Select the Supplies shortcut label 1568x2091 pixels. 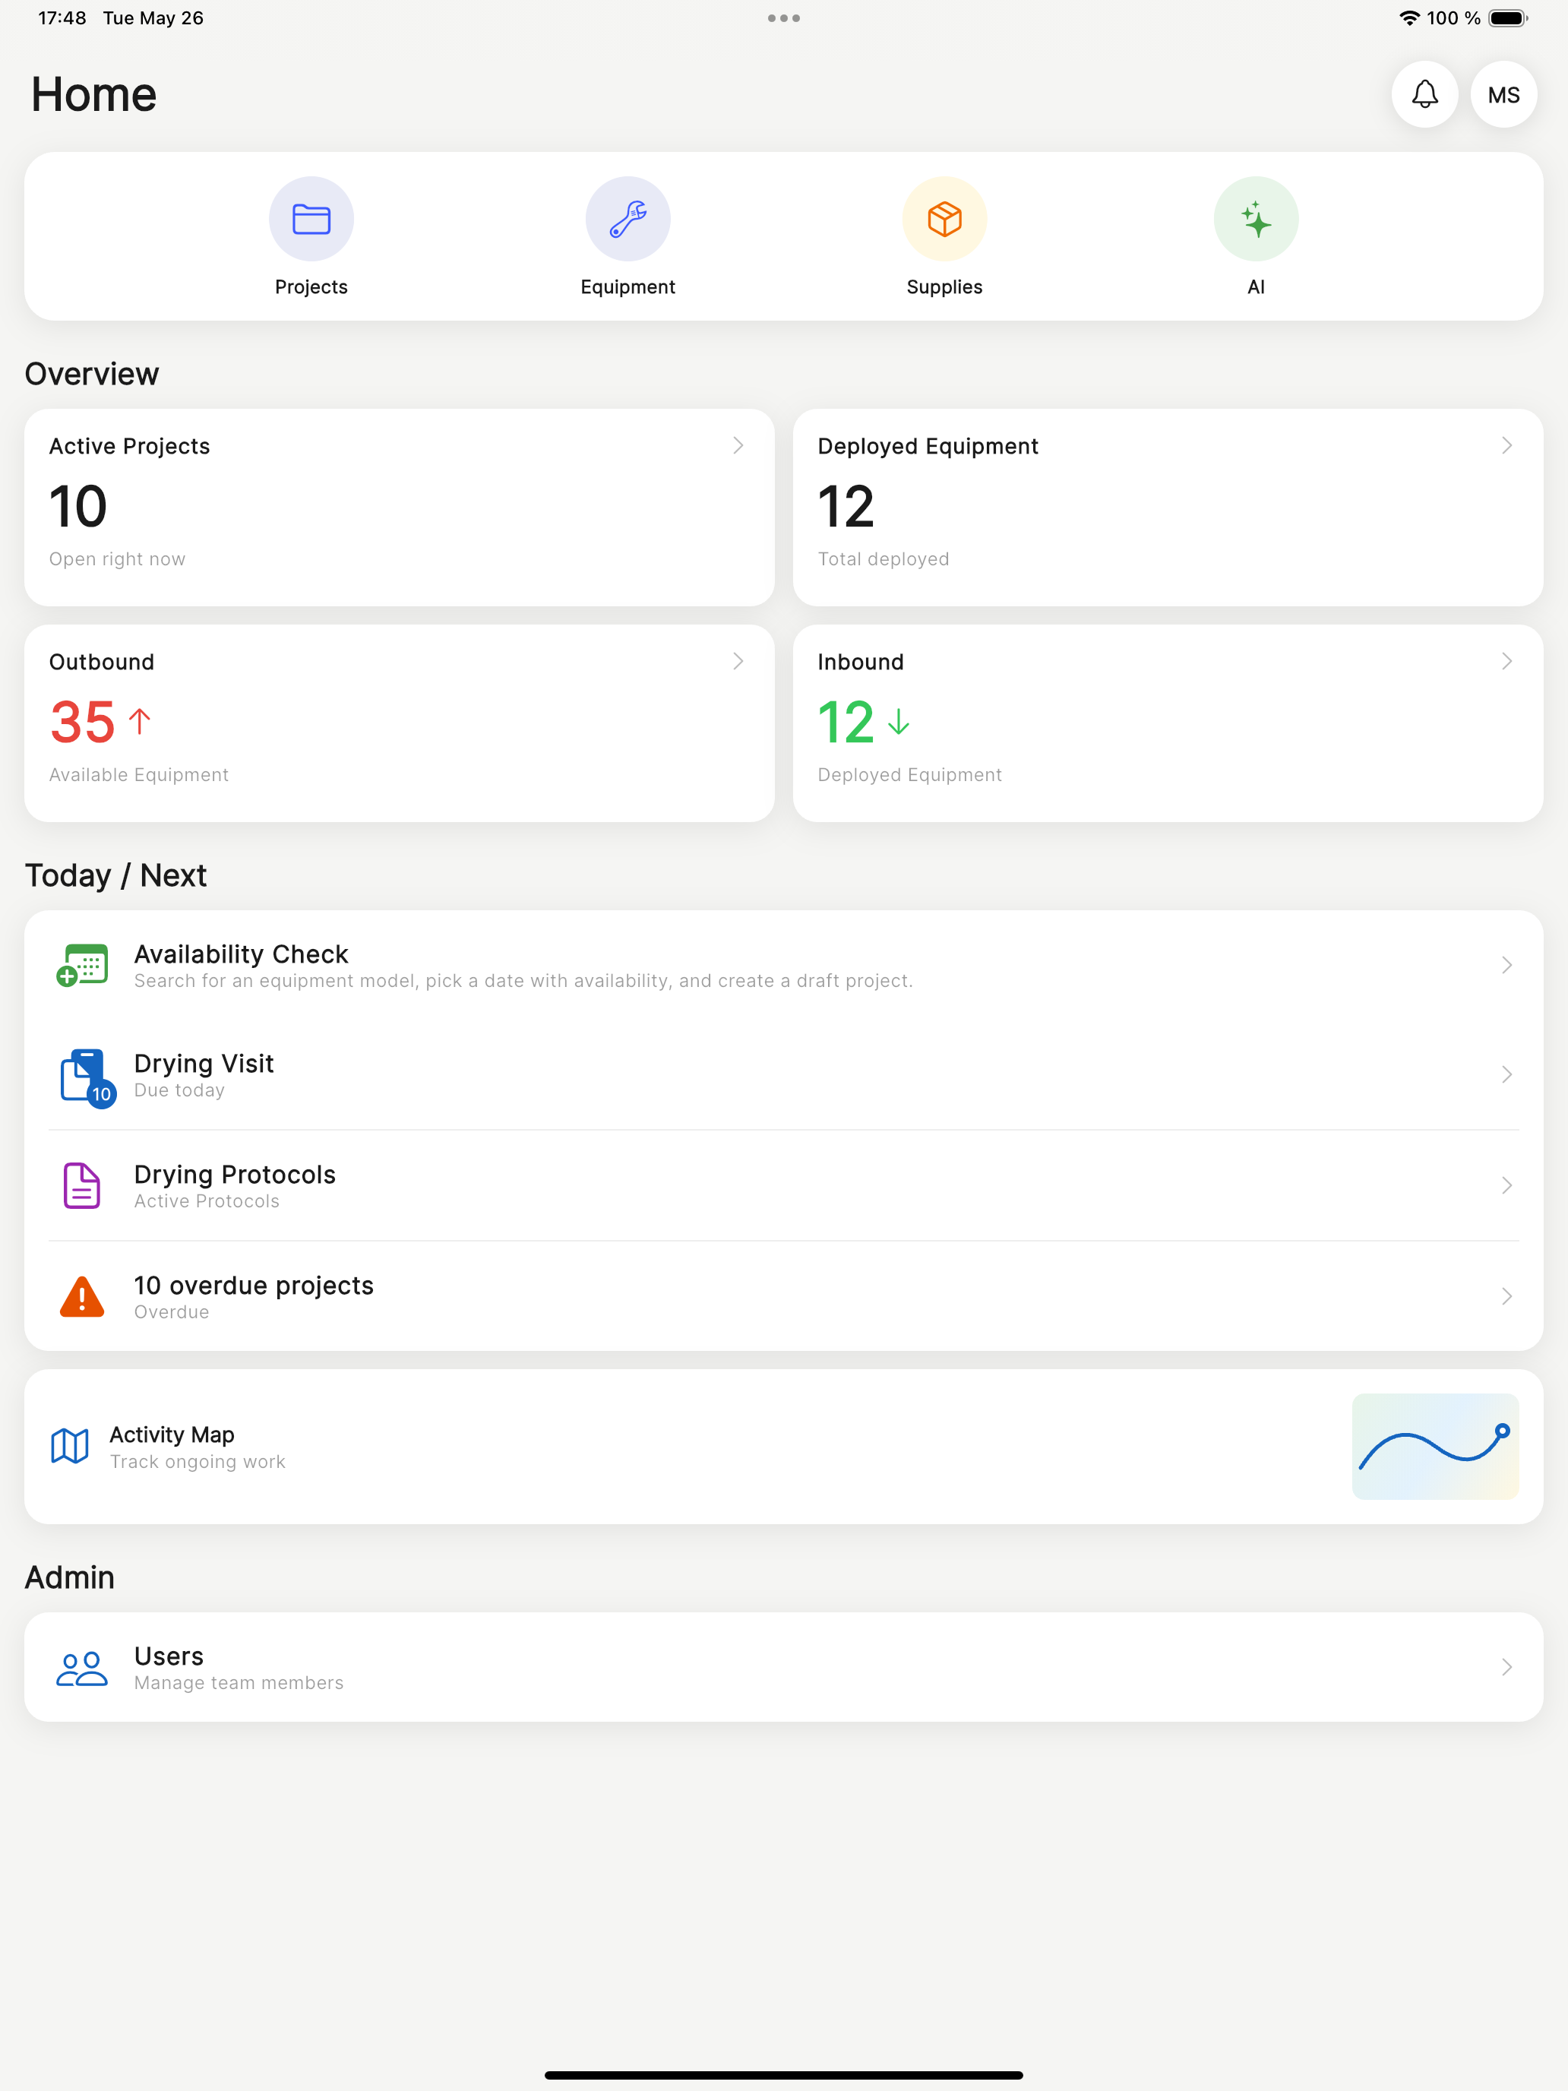click(944, 287)
